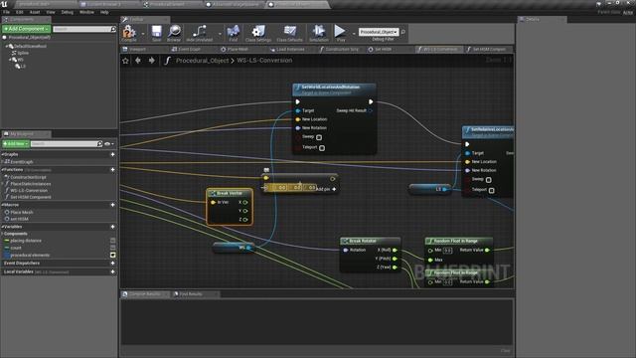Image resolution: width=636 pixels, height=358 pixels.
Task: Select the LS component in tree
Action: tap(21, 66)
